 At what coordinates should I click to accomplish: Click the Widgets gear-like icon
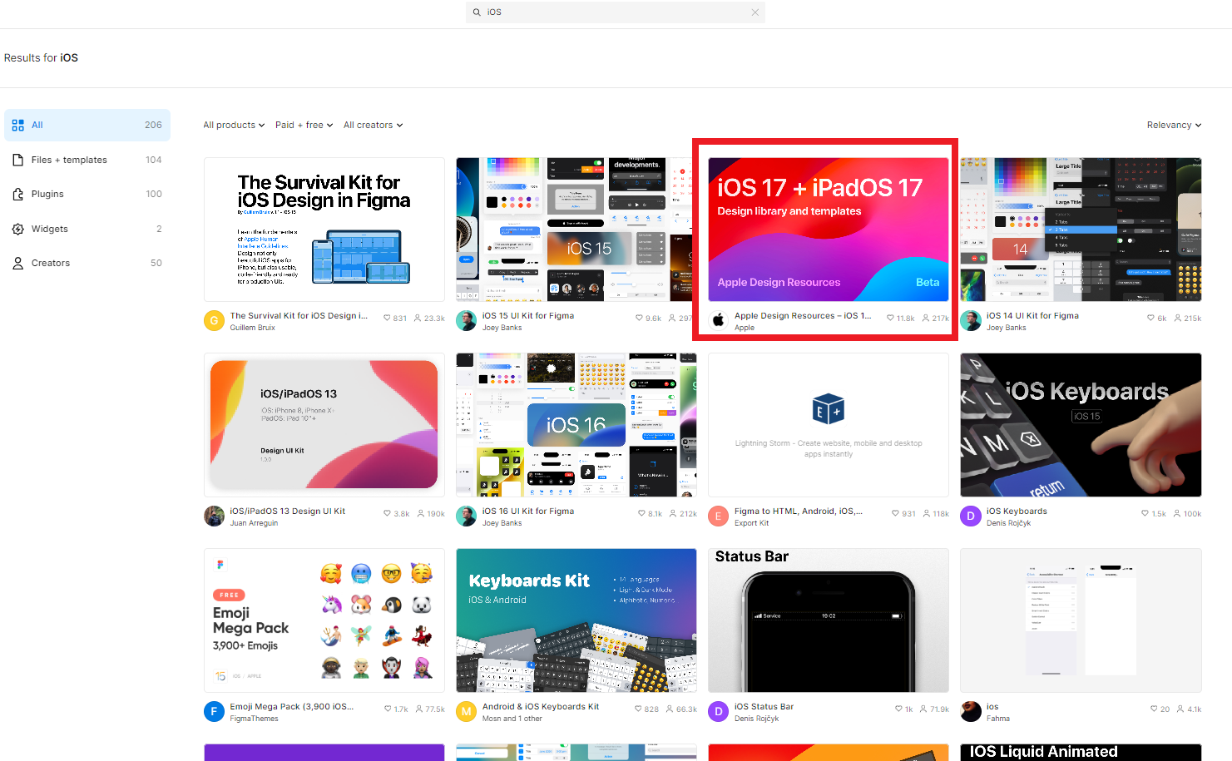[x=18, y=229]
